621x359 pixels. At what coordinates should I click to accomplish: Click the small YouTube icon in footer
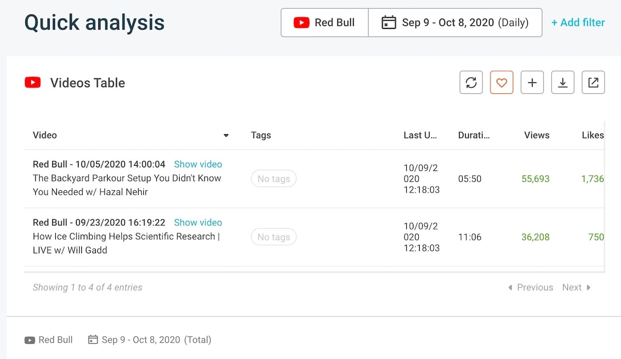tap(29, 340)
